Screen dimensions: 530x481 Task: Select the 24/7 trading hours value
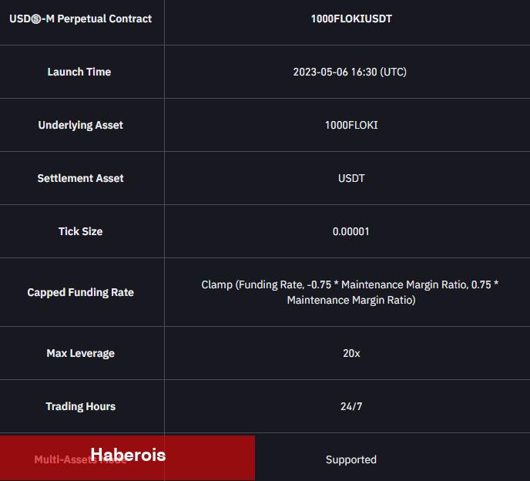pos(351,406)
